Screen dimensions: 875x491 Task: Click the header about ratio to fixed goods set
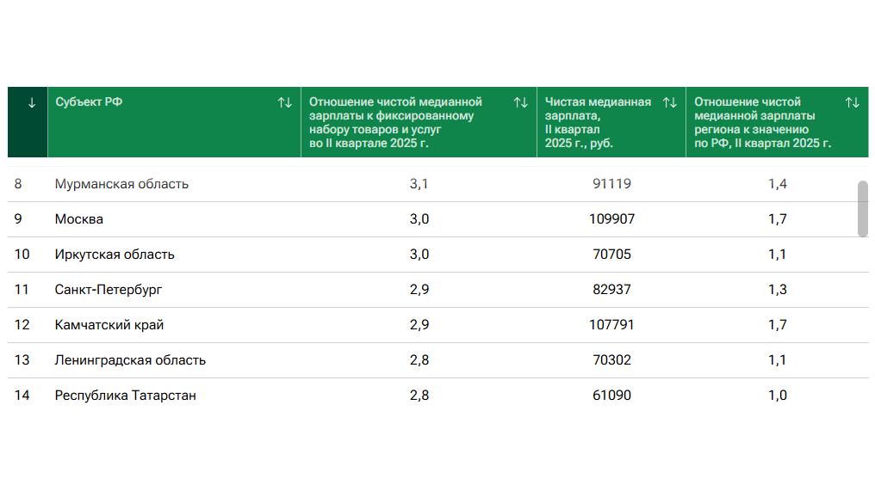click(x=394, y=122)
